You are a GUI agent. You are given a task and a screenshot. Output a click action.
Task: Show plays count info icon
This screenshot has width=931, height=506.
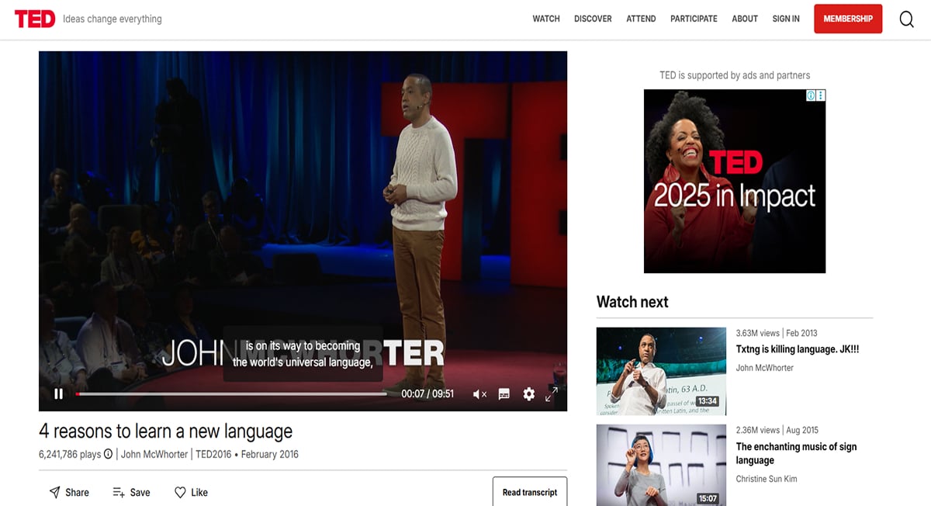pyautogui.click(x=109, y=454)
